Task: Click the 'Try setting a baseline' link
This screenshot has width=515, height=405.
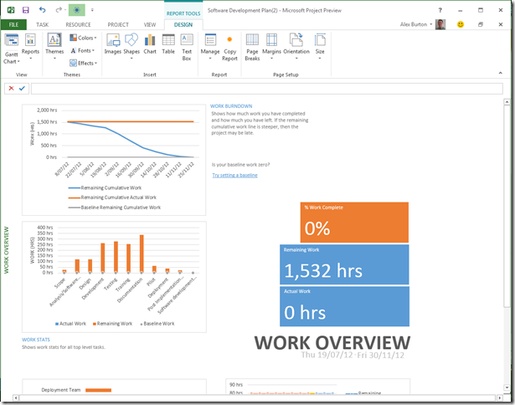Action: pyautogui.click(x=234, y=175)
